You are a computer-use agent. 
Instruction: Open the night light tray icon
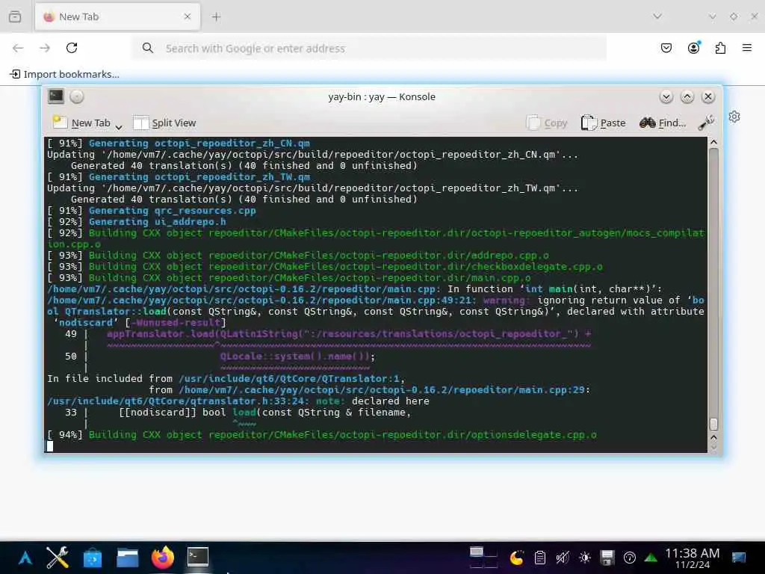pyautogui.click(x=516, y=558)
